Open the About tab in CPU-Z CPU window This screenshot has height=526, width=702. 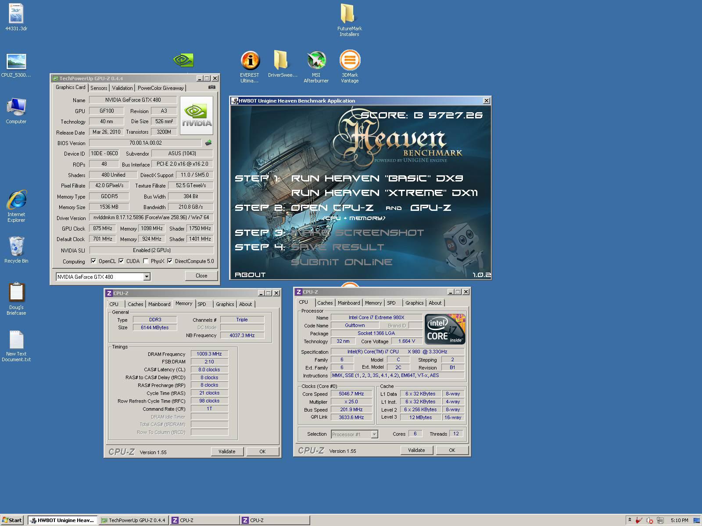coord(435,303)
